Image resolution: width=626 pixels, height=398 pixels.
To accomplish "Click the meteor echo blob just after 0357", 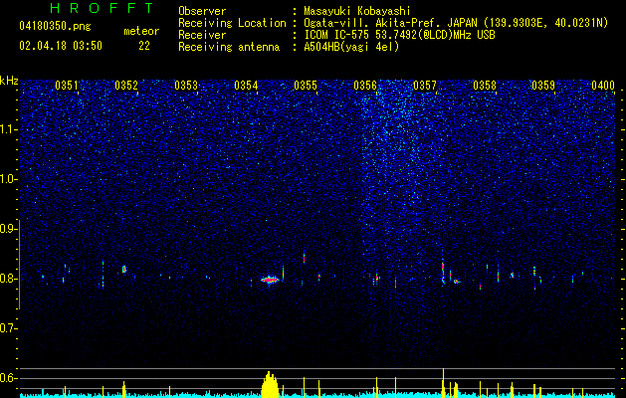I will click(457, 282).
